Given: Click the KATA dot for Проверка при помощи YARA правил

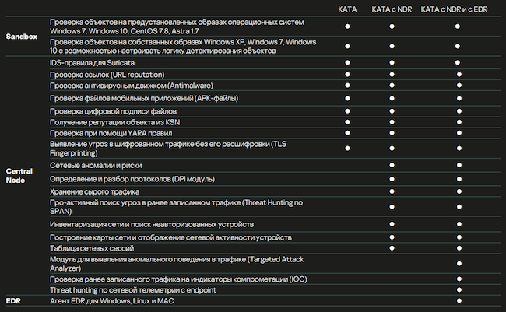Looking at the screenshot, I should coord(347,133).
